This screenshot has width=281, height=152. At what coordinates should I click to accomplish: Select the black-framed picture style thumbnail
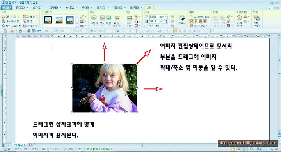(x=48, y=20)
